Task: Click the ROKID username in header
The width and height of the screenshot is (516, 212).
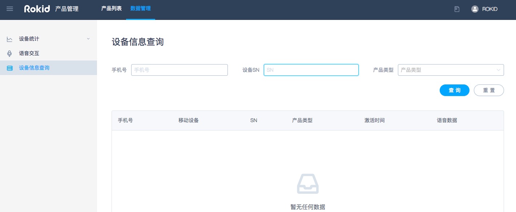Action: tap(489, 9)
